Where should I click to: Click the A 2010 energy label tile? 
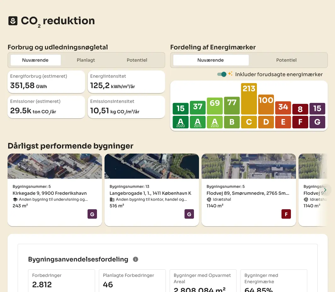(215, 122)
